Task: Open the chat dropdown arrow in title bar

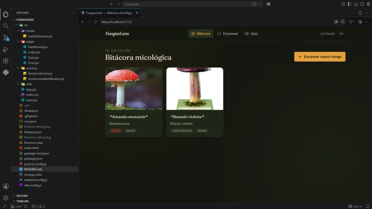Action: click(260, 4)
